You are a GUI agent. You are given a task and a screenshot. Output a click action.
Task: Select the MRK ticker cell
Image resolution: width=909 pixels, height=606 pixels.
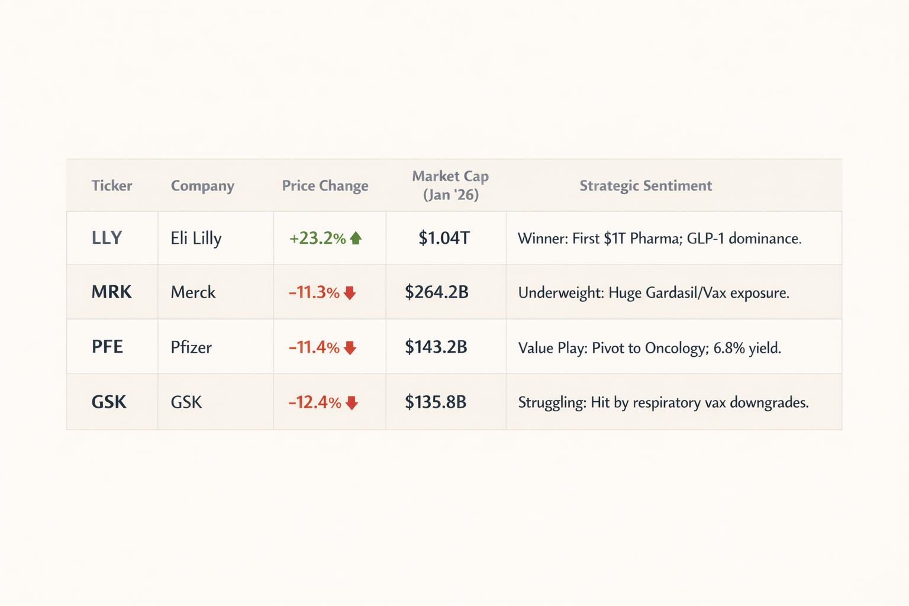111,292
